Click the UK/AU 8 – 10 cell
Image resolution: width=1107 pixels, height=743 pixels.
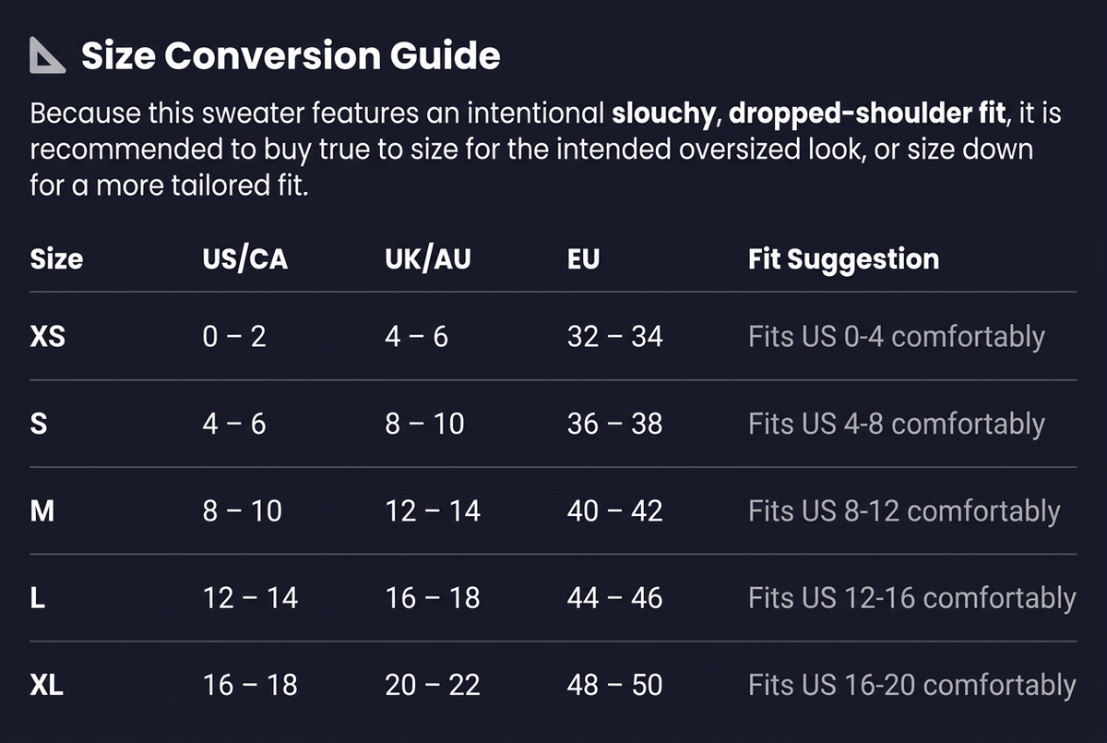[424, 425]
